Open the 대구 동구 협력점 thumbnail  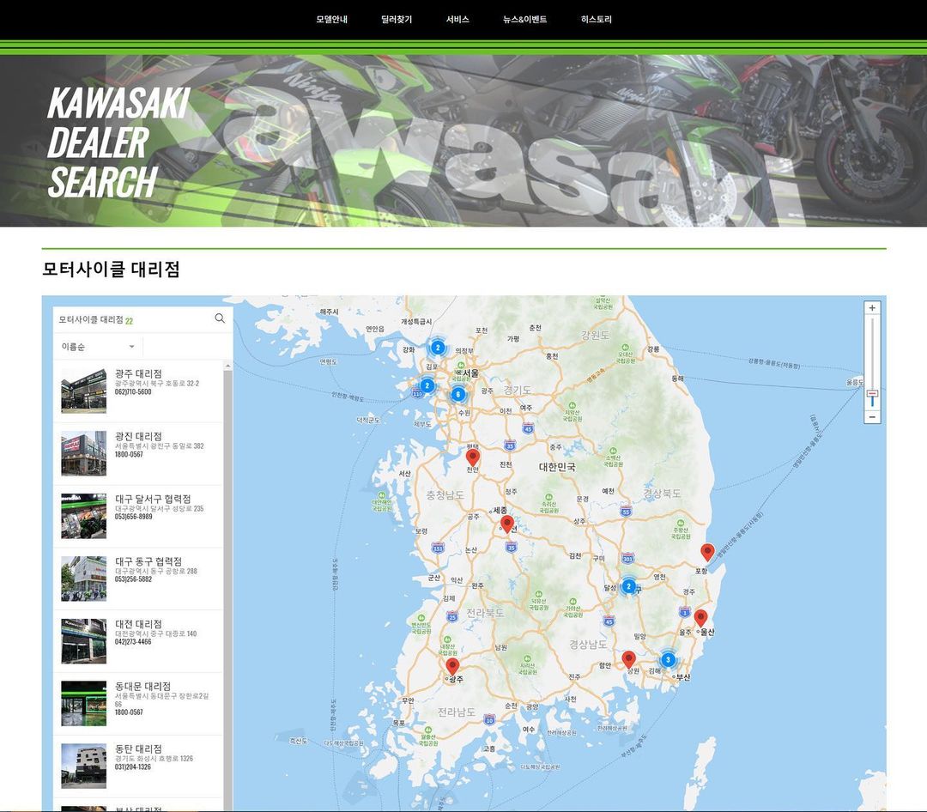click(x=84, y=579)
